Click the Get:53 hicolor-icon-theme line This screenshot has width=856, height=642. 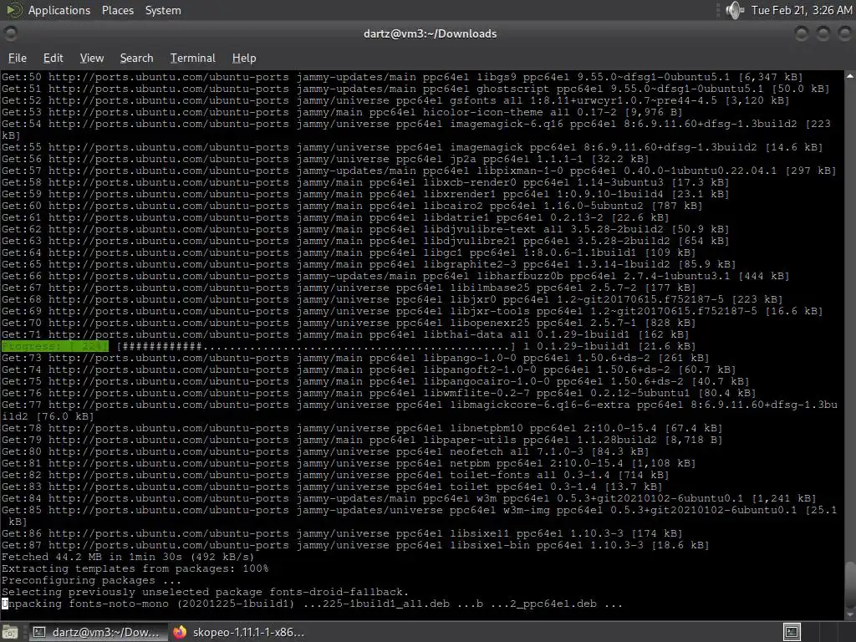click(x=342, y=112)
